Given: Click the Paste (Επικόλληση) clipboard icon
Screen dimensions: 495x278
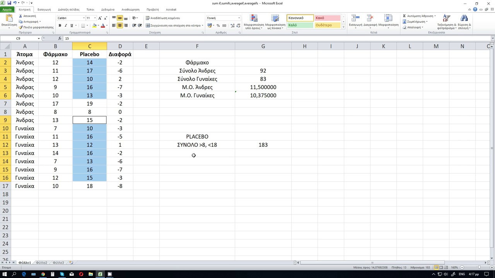Looking at the screenshot, I should (x=9, y=18).
